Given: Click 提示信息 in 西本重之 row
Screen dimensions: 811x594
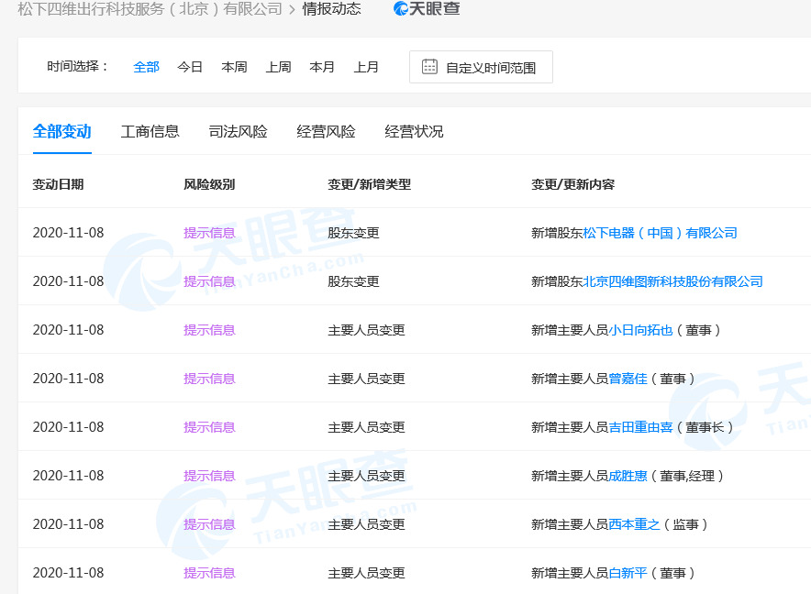Looking at the screenshot, I should click(209, 524).
